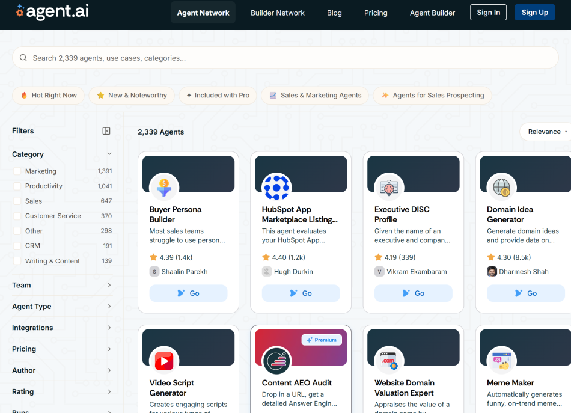The image size is (571, 413).
Task: Collapse the Category filter section
Action: 109,154
